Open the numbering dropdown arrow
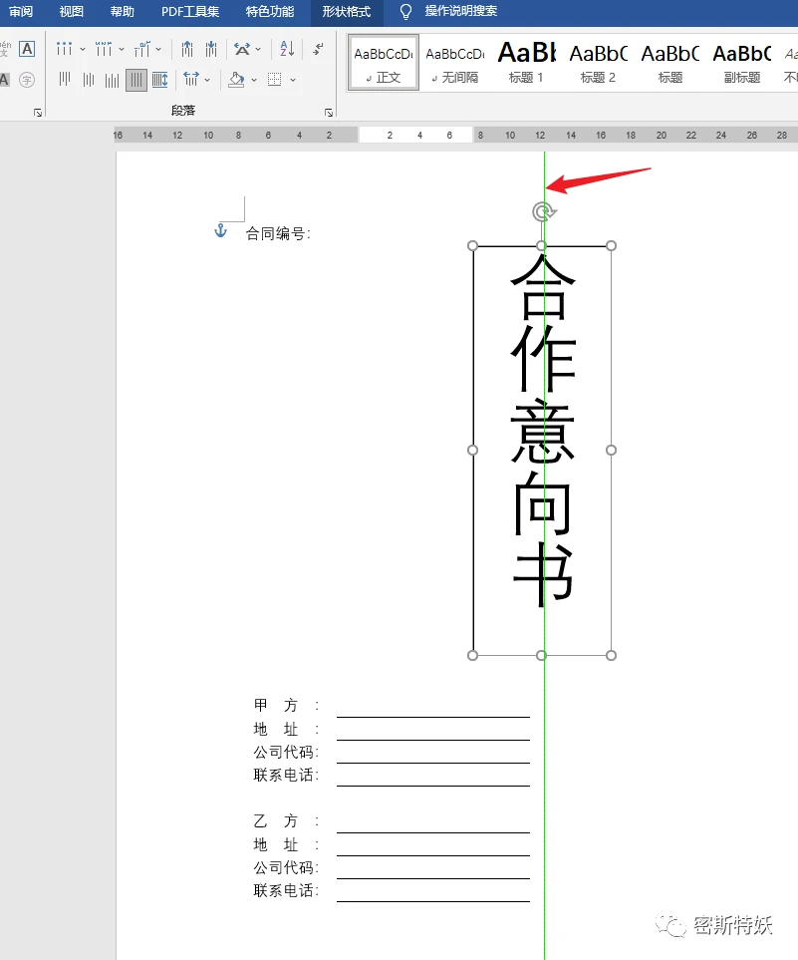Screen dimensions: 798x960 click(121, 48)
